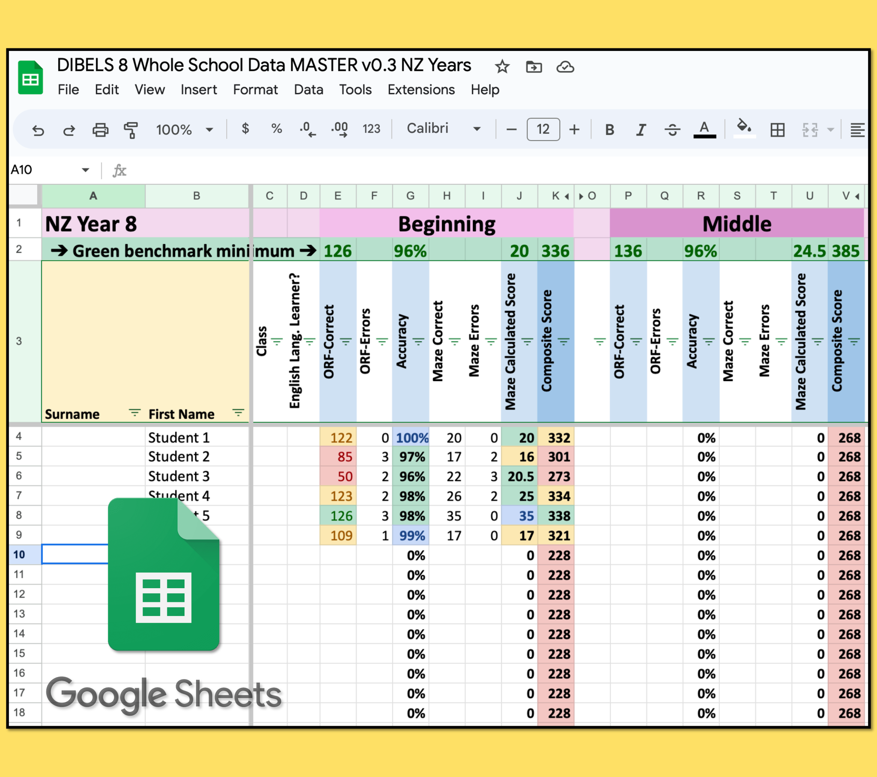
Task: Click the Strikethrough formatting icon
Action: click(672, 130)
